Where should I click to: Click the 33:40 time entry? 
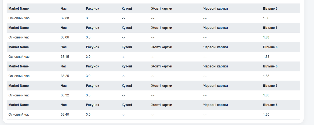click(x=65, y=115)
